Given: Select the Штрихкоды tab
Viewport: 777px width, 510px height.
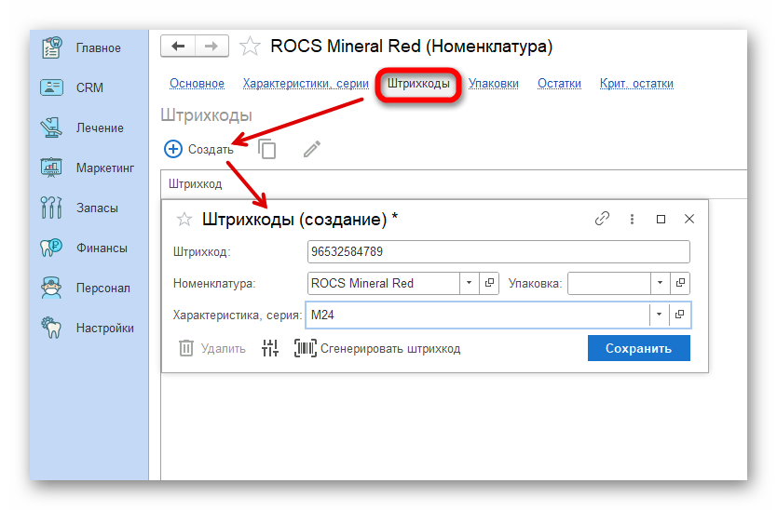Looking at the screenshot, I should (418, 84).
